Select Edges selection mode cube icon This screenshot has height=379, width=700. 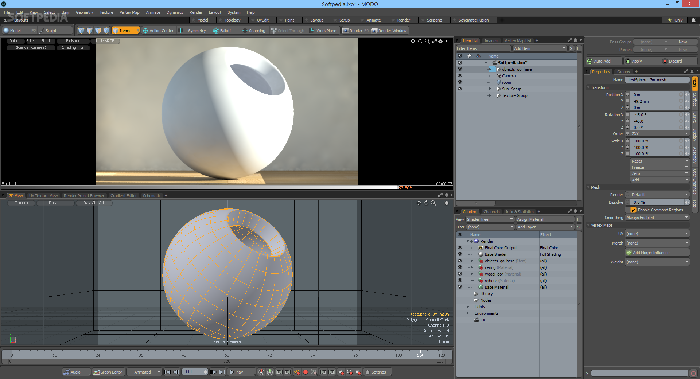[x=90, y=31]
